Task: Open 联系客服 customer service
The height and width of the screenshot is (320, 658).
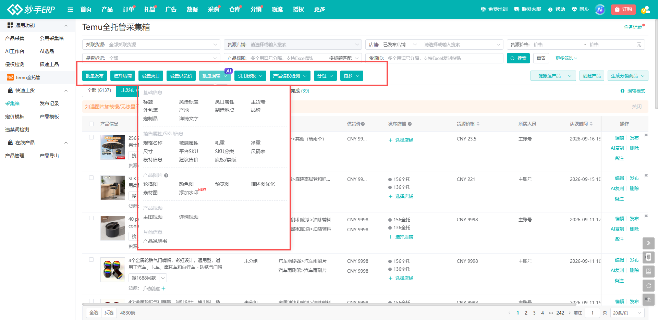Action: pos(528,9)
